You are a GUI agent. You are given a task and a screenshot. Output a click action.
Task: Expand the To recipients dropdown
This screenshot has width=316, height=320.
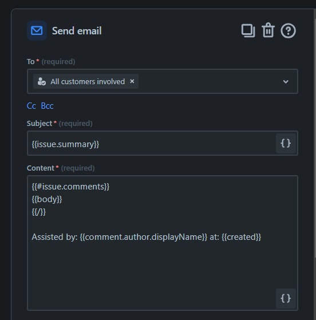pos(286,82)
